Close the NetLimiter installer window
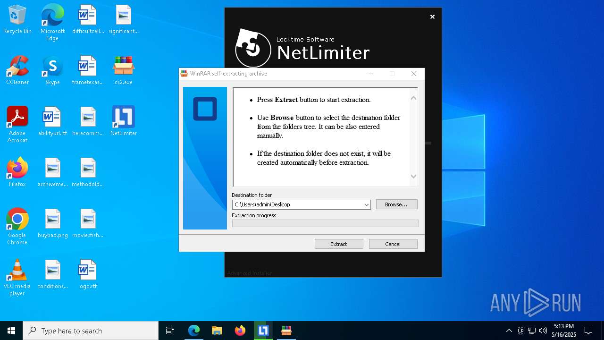 [x=432, y=17]
